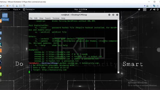Open Show Applications dots at dock bottom
This screenshot has height=90, width=160.
point(1,80)
